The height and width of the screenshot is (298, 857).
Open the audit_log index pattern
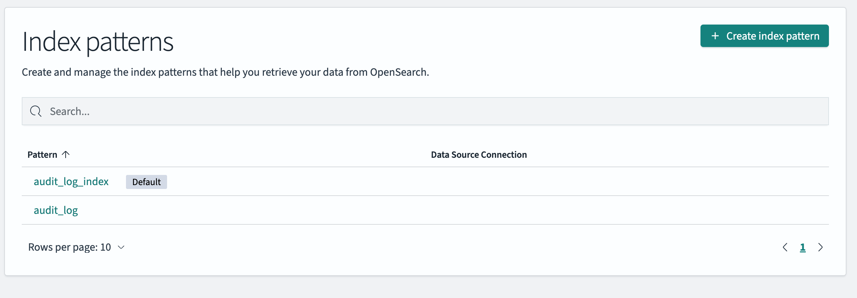point(56,210)
